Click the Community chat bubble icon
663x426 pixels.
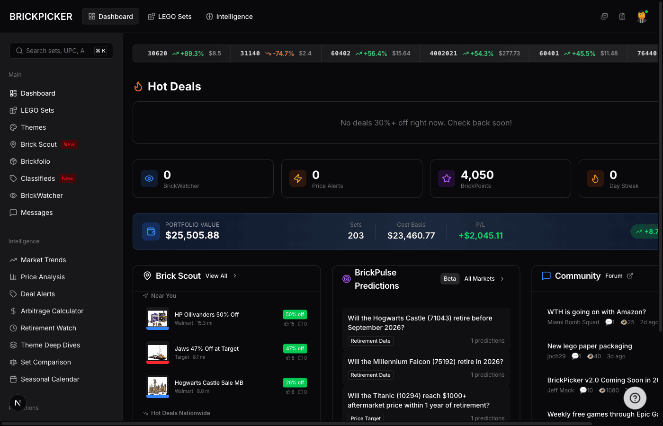coord(547,275)
